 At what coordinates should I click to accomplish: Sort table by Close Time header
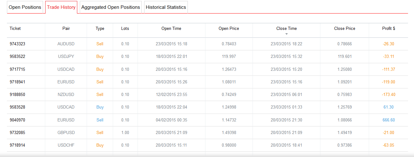coord(286,28)
